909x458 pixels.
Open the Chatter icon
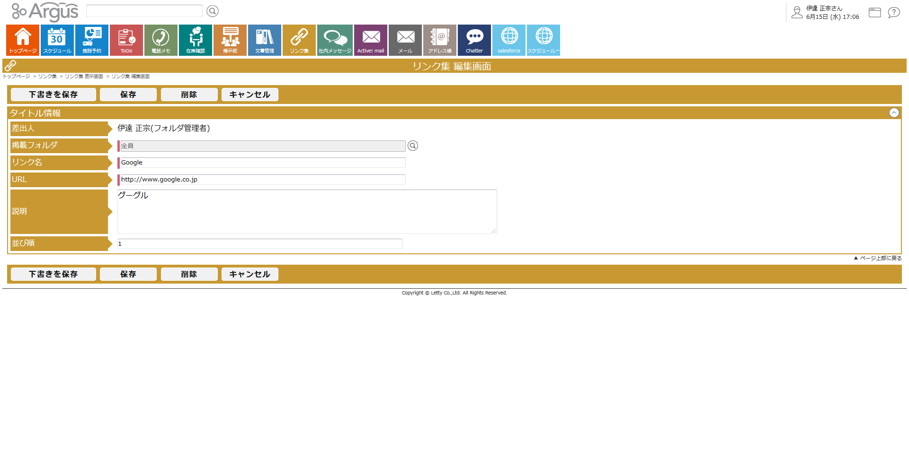(x=474, y=40)
